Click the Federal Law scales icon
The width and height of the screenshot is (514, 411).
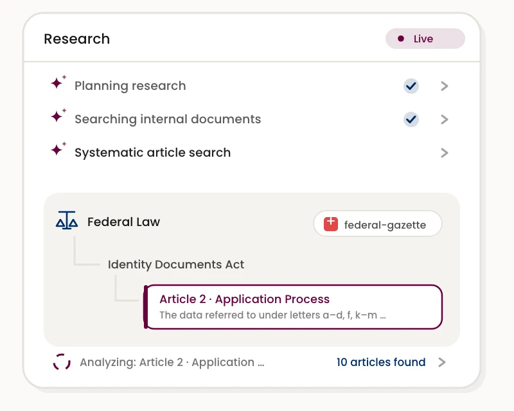pyautogui.click(x=67, y=220)
